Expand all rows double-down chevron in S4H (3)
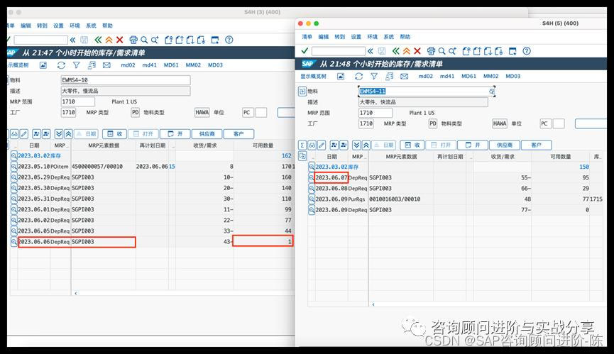The width and height of the screenshot is (614, 354). click(x=59, y=134)
